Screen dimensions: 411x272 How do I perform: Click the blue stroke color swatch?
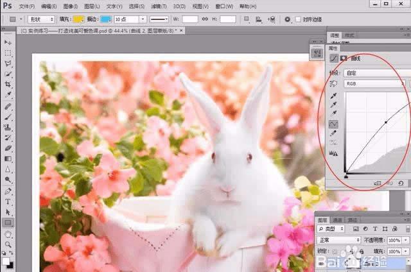[x=106, y=19]
